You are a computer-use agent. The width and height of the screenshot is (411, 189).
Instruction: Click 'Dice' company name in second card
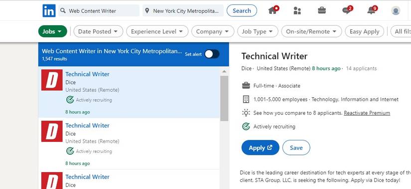[71, 133]
